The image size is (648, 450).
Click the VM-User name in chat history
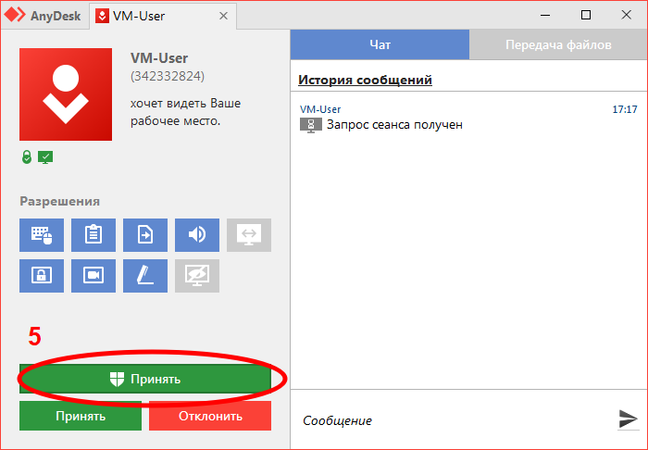(x=320, y=109)
